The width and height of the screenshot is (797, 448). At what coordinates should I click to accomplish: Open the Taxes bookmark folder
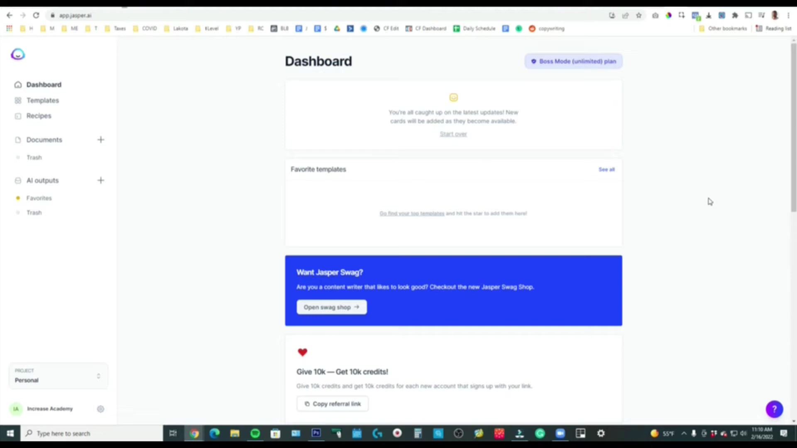click(x=115, y=29)
